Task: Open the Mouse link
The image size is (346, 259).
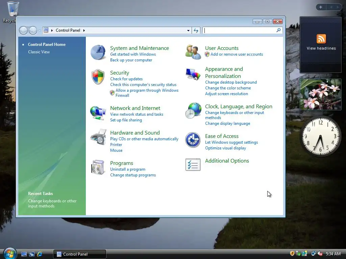Action: 116,150
